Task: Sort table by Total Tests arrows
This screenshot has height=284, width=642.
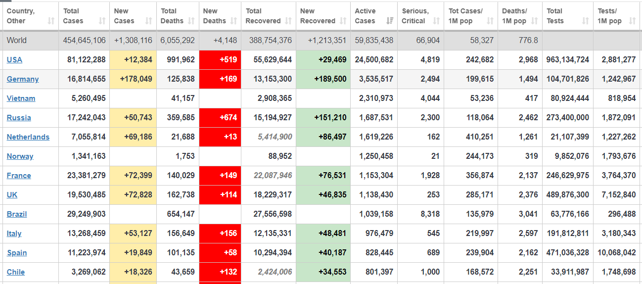Action: 586,21
